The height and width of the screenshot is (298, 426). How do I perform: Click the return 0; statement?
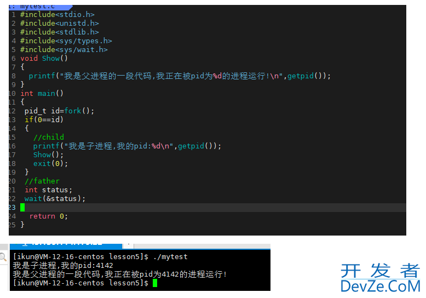(48, 216)
